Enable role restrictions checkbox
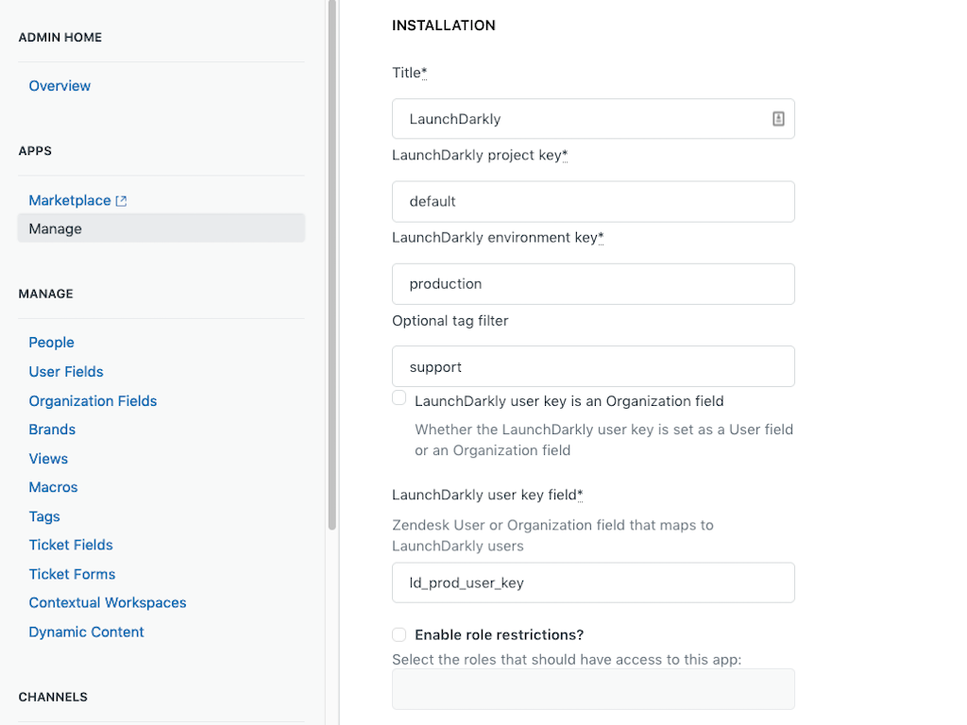Viewport: 967px width, 725px height. tap(399, 634)
